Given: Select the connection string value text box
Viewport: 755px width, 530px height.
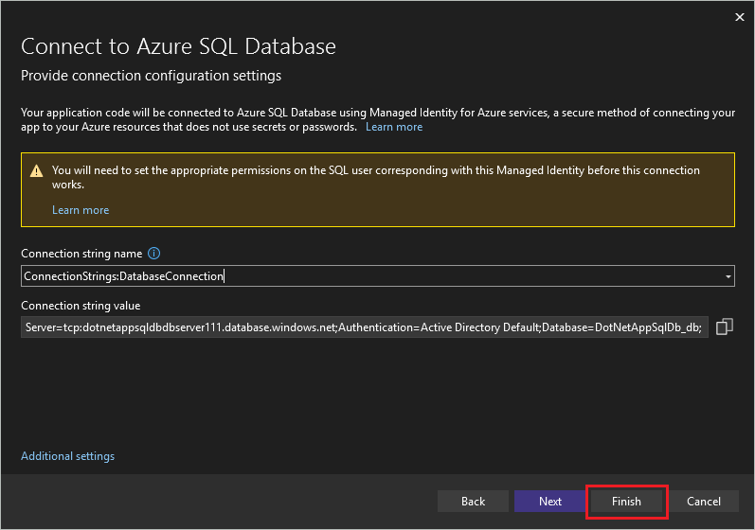Looking at the screenshot, I should (x=364, y=327).
